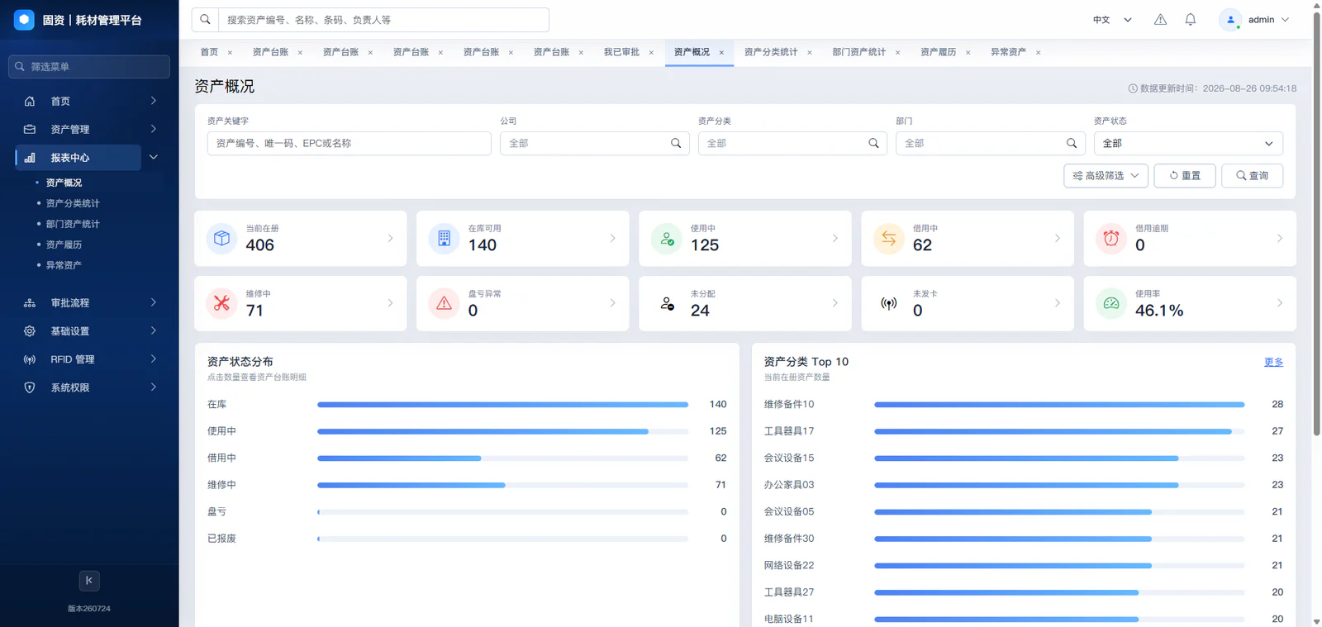The width and height of the screenshot is (1322, 627).
Task: Click the 资产管理 icon in sidebar
Action: (30, 129)
